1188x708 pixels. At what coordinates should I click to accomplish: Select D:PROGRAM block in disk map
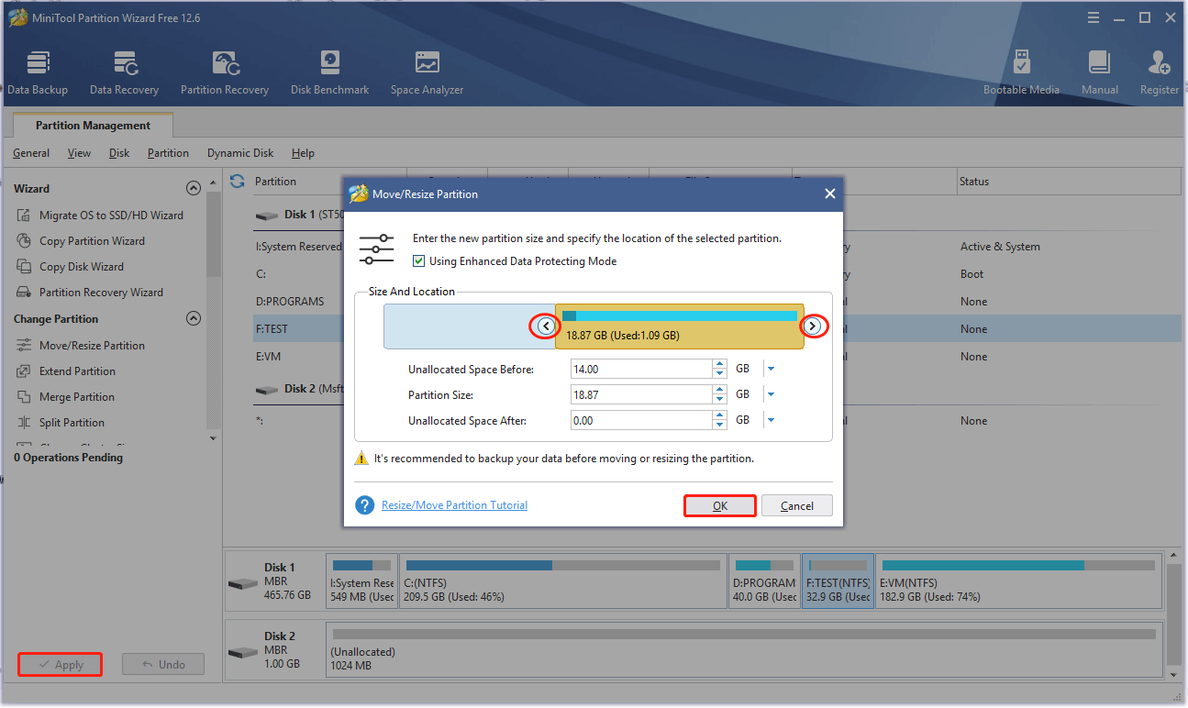pos(765,581)
